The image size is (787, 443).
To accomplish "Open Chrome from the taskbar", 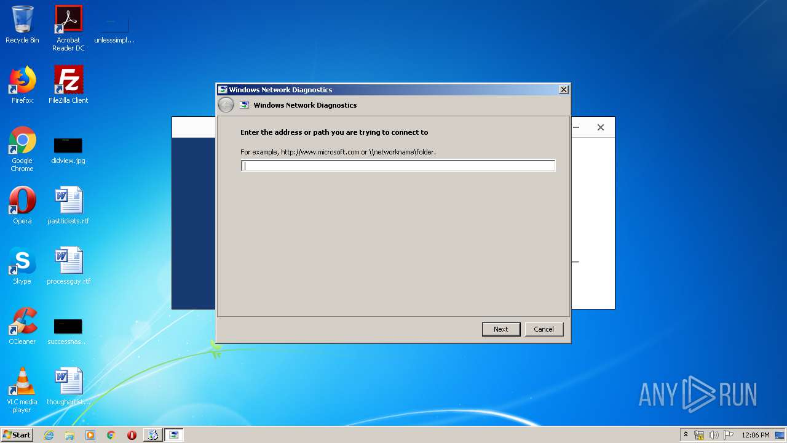I will (x=111, y=435).
